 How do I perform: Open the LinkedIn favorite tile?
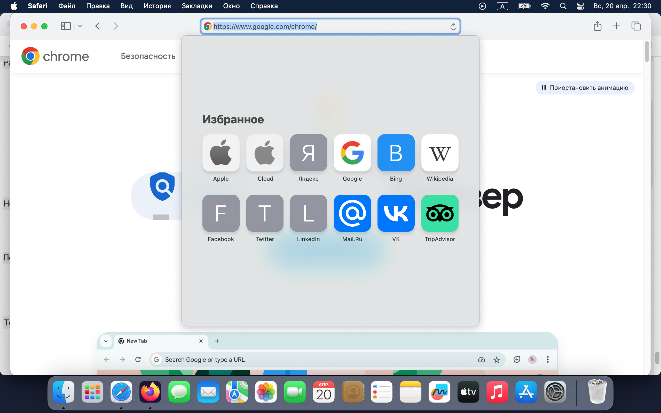pyautogui.click(x=308, y=213)
